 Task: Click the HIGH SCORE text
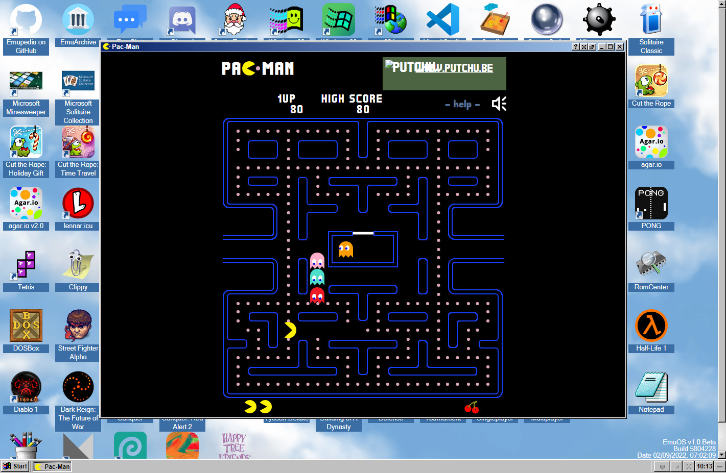click(x=352, y=98)
